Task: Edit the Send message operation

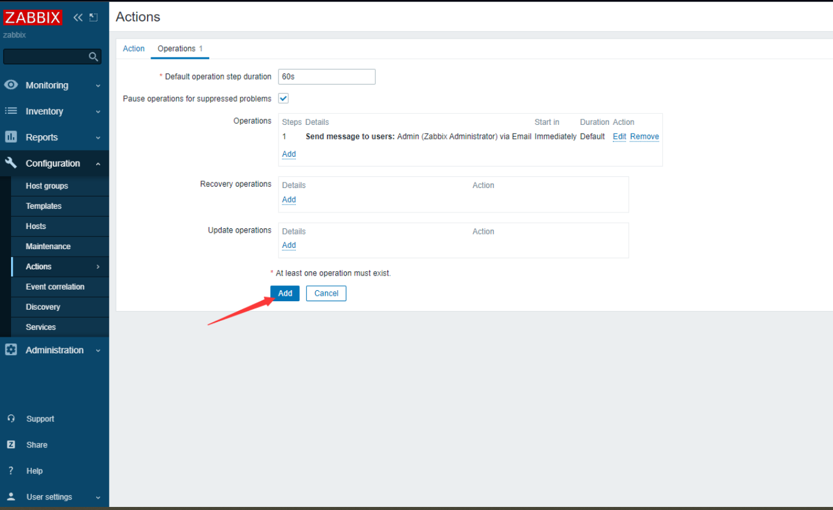Action: 619,137
